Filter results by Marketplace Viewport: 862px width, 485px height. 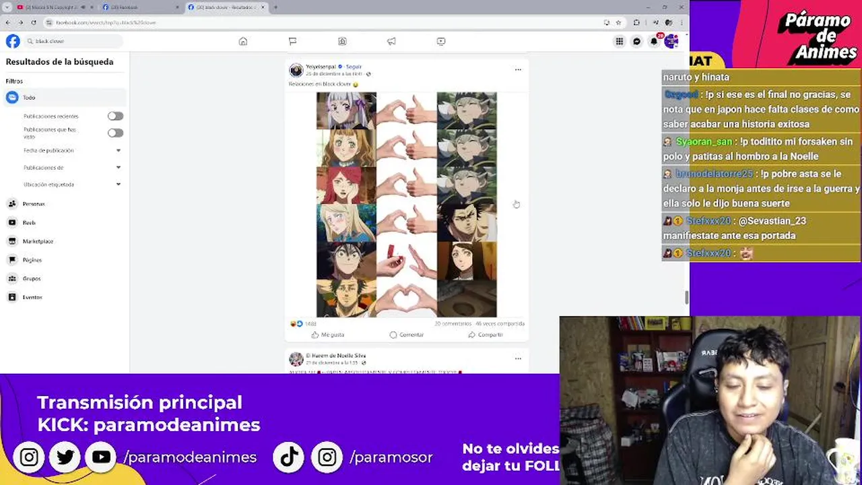tap(65, 241)
